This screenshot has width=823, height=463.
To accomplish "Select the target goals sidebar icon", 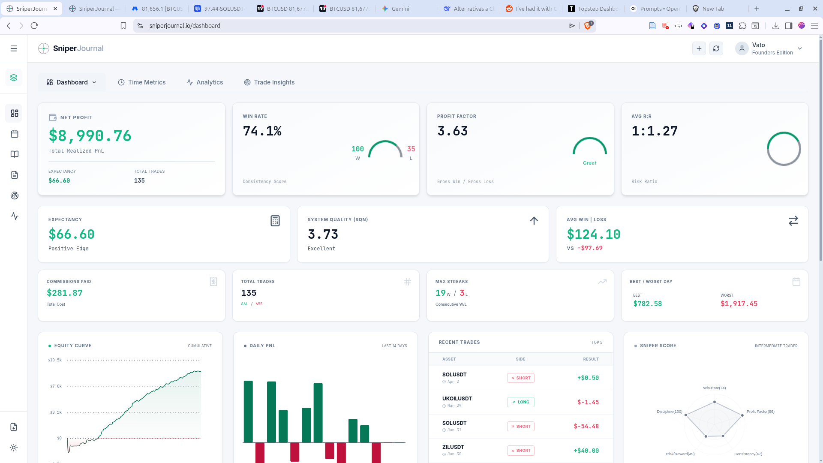I will (15, 195).
